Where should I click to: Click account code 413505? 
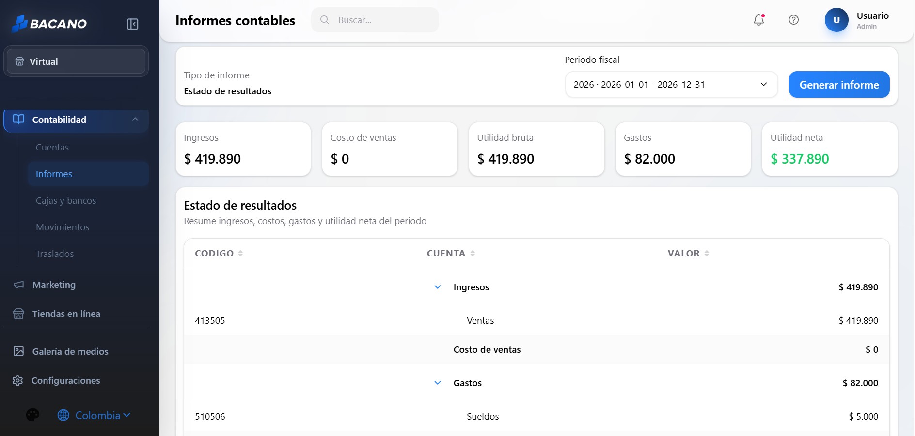click(210, 320)
